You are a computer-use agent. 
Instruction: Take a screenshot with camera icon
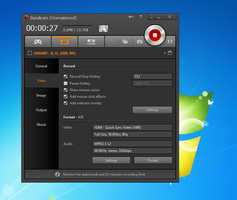pyautogui.click(x=139, y=41)
